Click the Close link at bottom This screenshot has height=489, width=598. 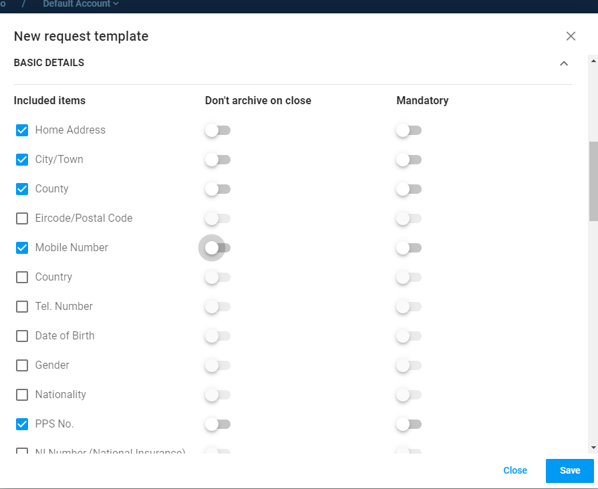coord(515,470)
